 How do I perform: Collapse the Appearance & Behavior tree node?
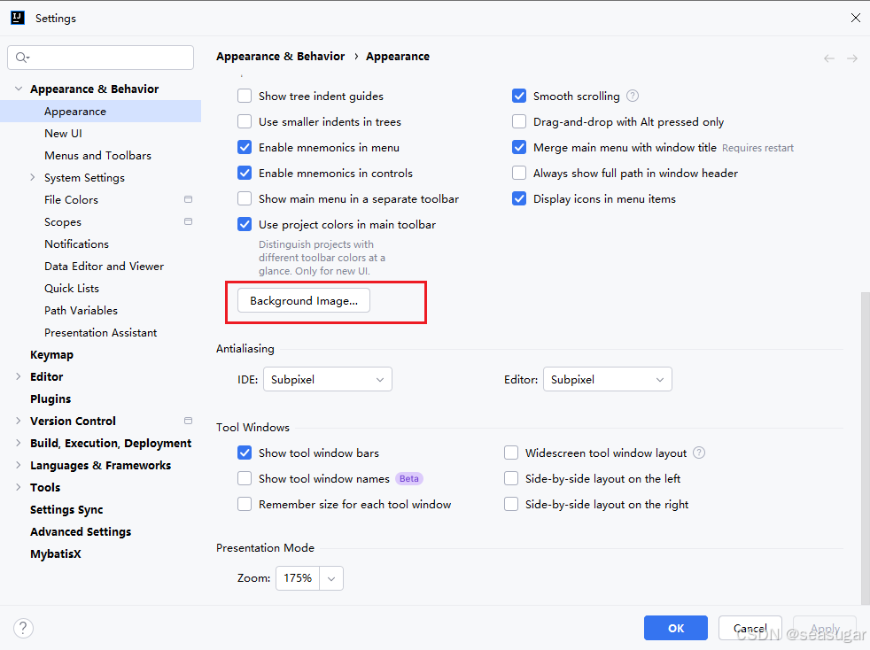click(x=19, y=89)
